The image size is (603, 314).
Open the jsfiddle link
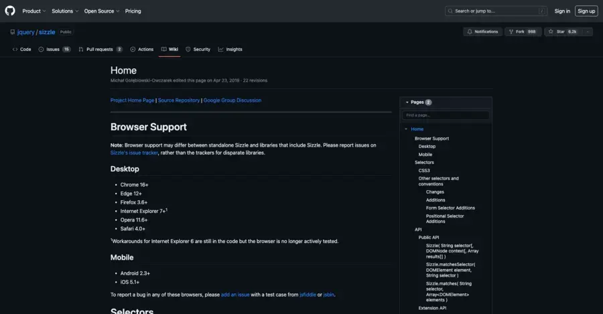(308, 295)
